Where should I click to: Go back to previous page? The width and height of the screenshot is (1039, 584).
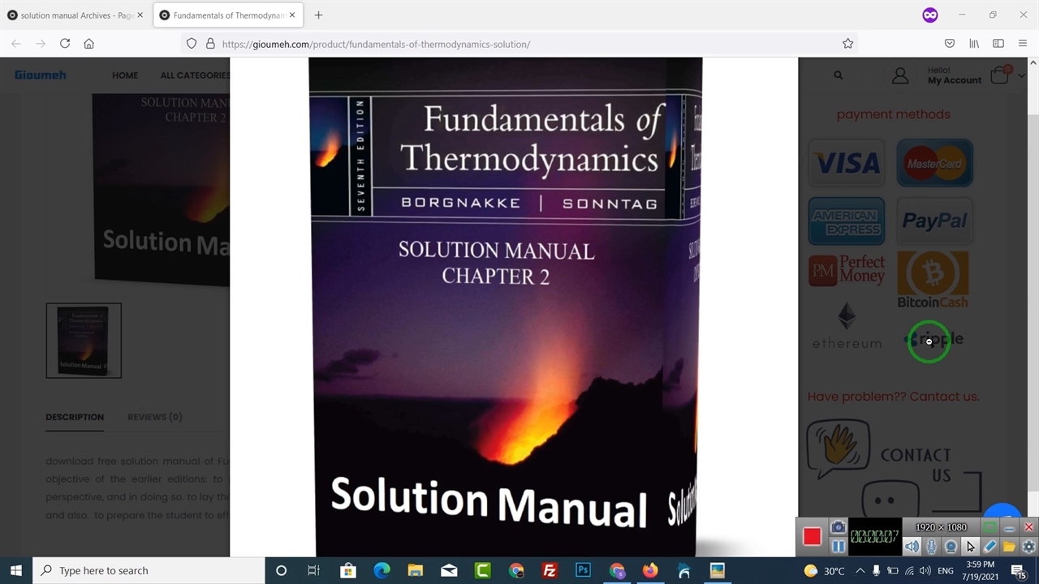pos(16,44)
